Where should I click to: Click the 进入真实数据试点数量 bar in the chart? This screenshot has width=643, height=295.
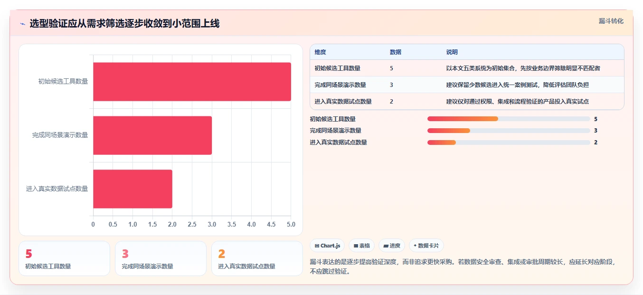[132, 189]
